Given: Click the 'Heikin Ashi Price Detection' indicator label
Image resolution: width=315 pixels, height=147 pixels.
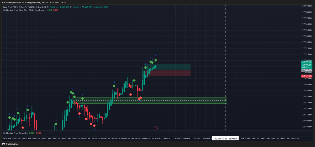Looking at the screenshot, I should (x=15, y=133).
